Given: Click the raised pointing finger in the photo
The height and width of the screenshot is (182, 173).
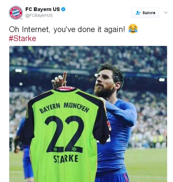Looking at the screenshot, I should [64, 77].
